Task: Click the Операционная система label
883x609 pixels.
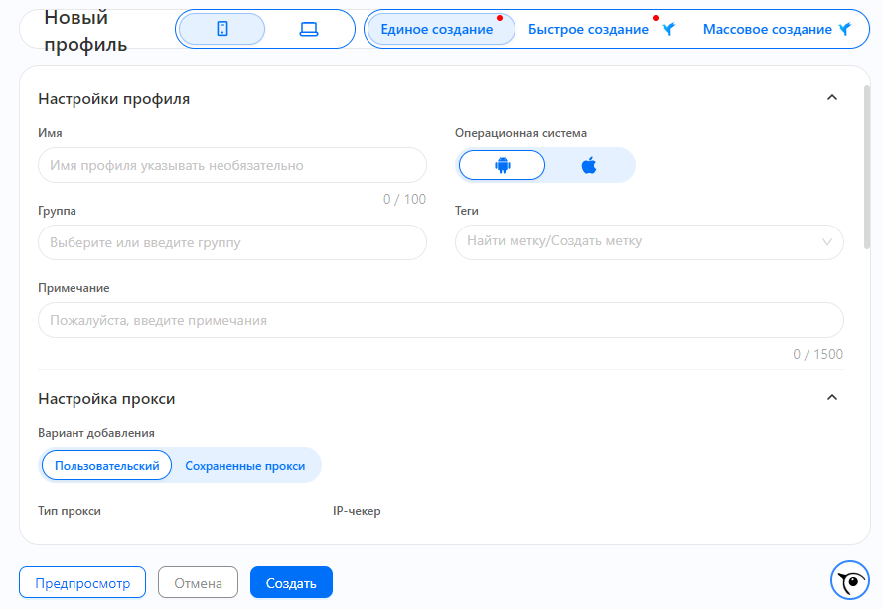Action: pos(520,133)
